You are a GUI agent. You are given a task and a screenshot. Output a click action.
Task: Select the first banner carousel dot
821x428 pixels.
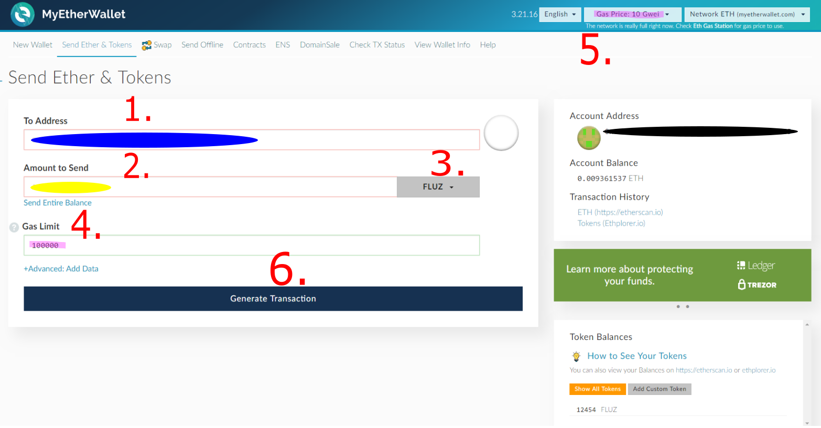tap(678, 306)
